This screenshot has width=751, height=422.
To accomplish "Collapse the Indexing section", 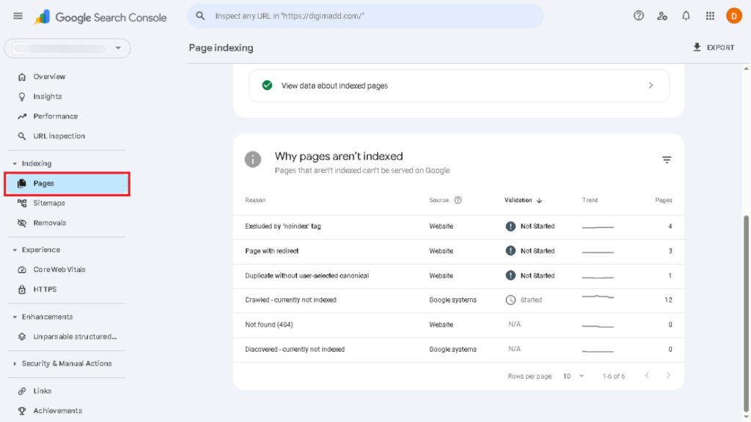I will [15, 163].
